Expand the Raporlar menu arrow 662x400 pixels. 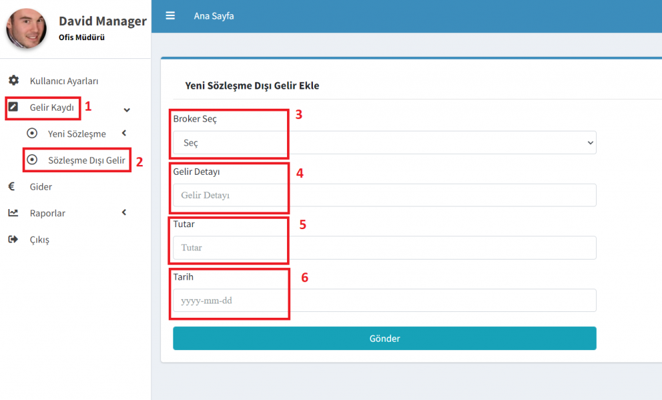point(123,212)
